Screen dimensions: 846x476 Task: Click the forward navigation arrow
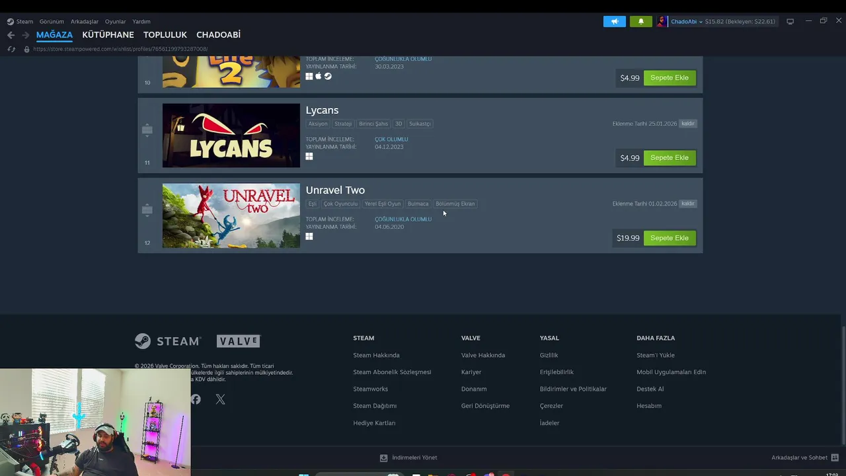point(25,35)
